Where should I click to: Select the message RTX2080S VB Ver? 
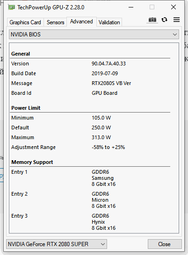[x=111, y=83]
